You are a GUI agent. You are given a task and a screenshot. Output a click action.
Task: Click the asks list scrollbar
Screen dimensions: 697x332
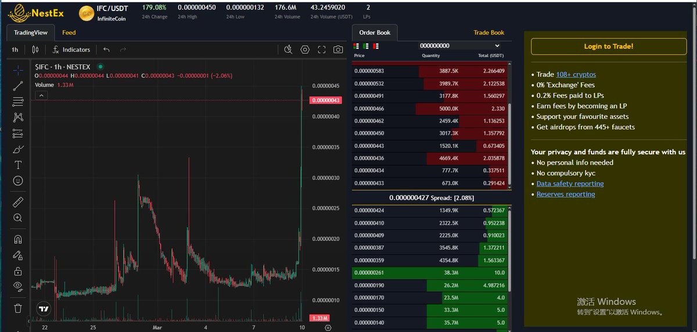(510, 145)
